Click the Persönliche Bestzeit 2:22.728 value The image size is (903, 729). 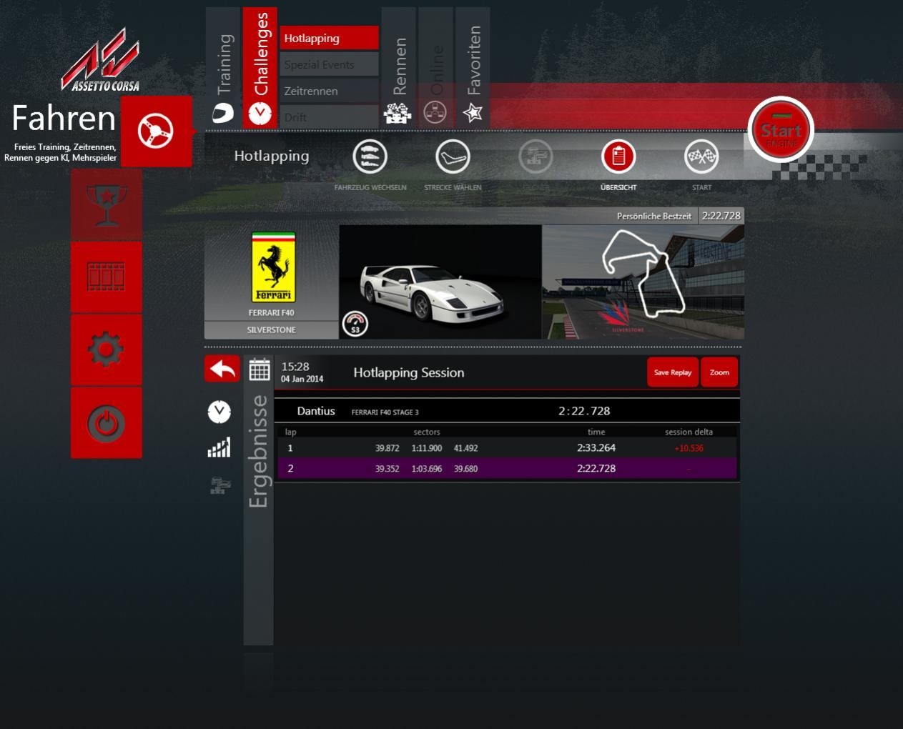tap(721, 216)
